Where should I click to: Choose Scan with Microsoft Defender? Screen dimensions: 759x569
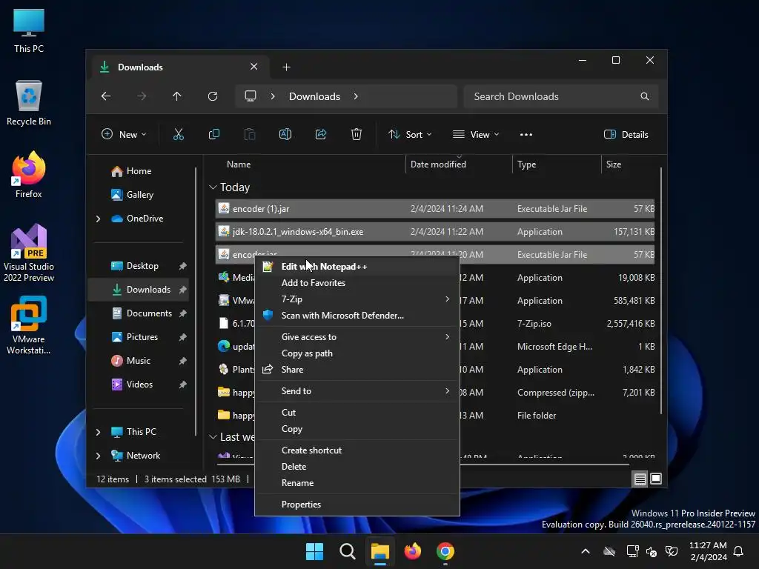click(357, 316)
